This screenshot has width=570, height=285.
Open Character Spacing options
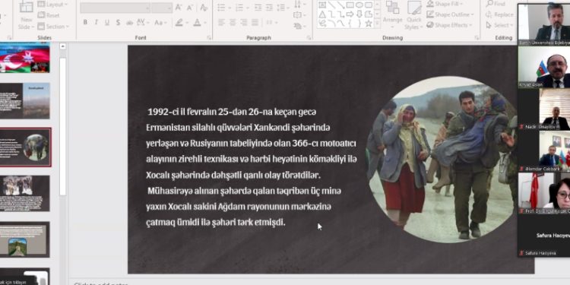tap(143, 23)
